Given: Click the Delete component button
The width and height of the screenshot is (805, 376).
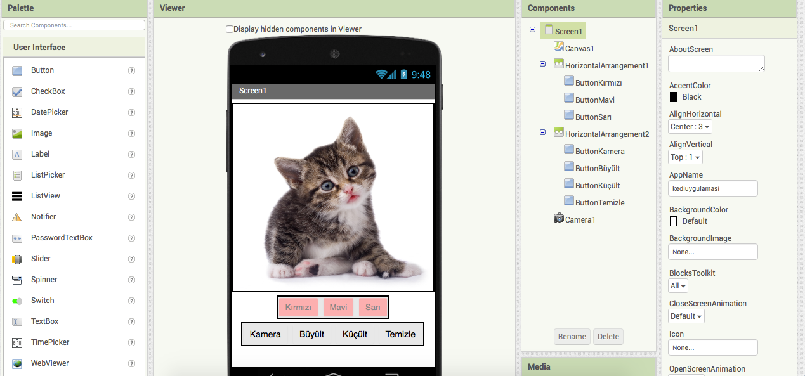Looking at the screenshot, I should [x=608, y=337].
